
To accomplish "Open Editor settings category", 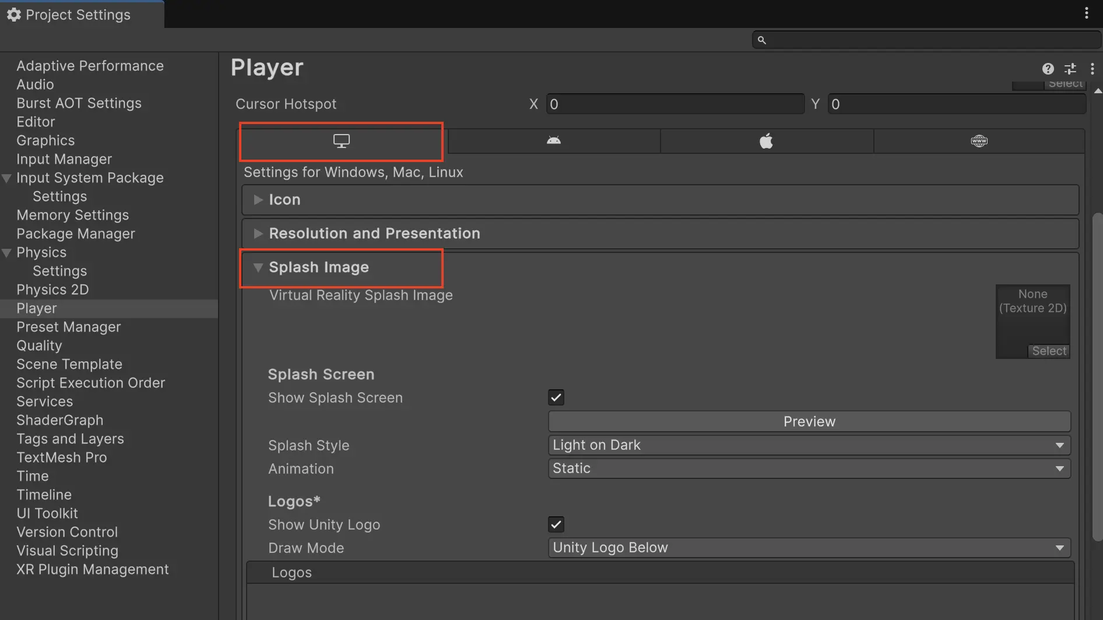I will coord(36,122).
